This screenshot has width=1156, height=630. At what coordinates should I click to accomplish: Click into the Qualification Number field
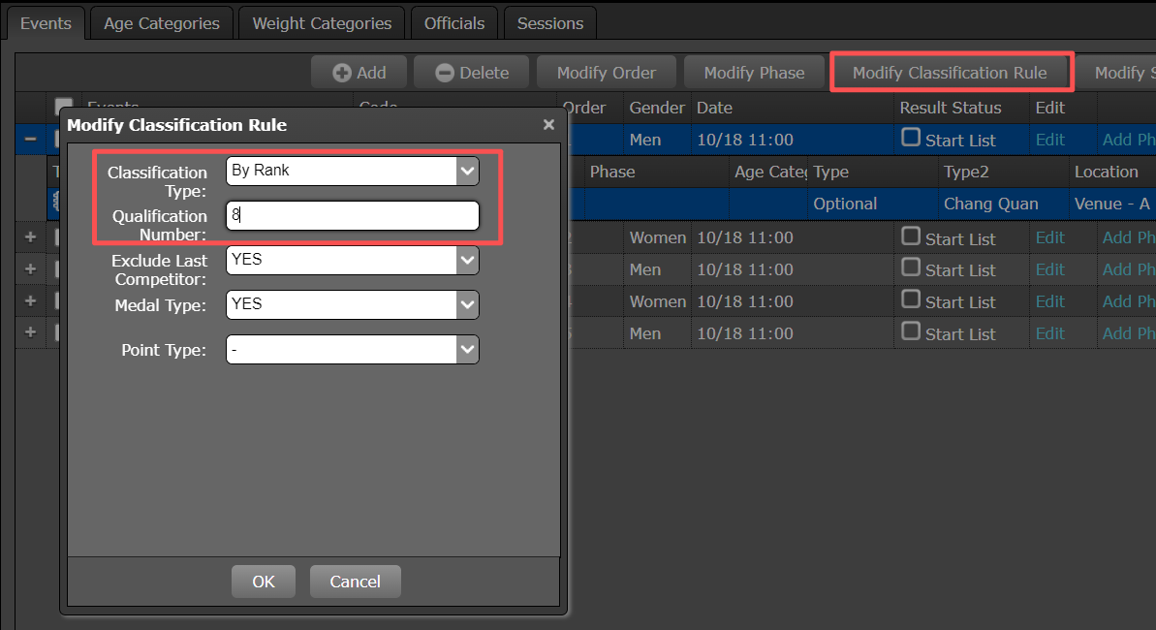(x=353, y=216)
